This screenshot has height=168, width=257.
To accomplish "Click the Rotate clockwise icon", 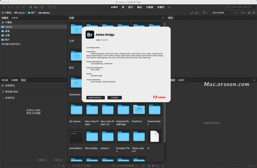I will 55,7.
